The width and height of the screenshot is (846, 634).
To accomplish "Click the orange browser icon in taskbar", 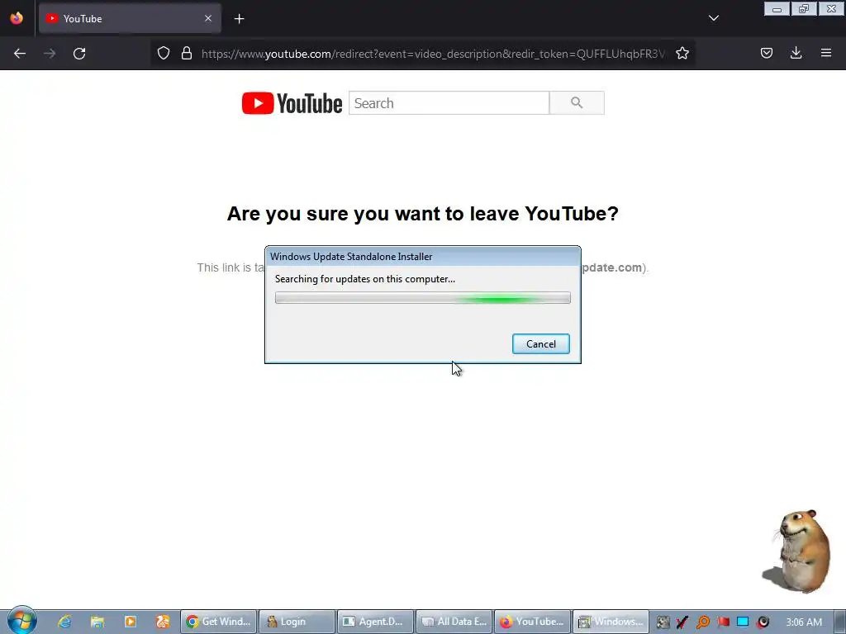I will point(163,622).
